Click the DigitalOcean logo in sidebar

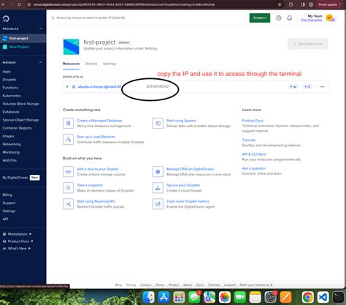pyautogui.click(x=6, y=18)
